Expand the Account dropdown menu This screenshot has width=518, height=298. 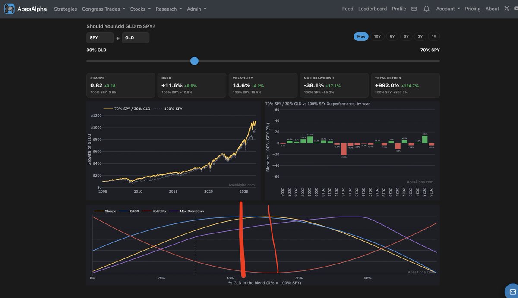point(448,9)
